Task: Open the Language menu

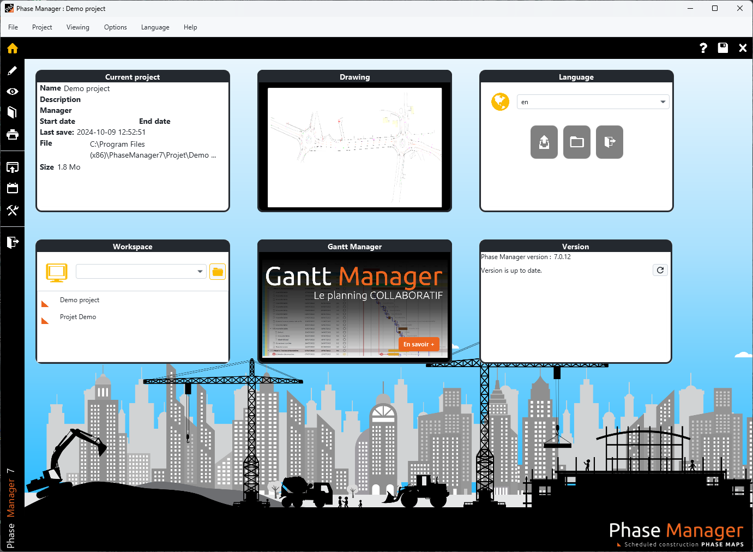Action: click(155, 27)
